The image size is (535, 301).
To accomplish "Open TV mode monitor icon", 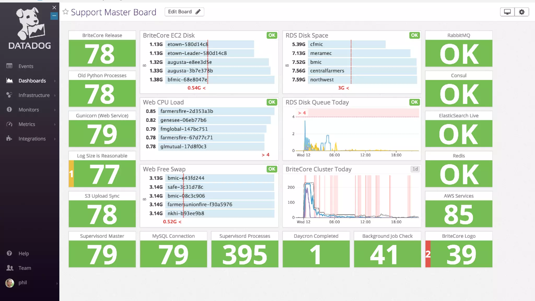I will [x=507, y=12].
